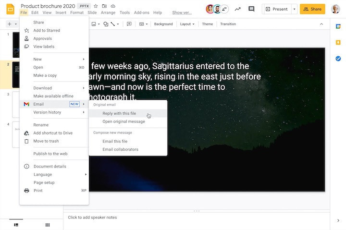The image size is (346, 230).
Task: Click the .PPTX format badge
Action: coord(84,6)
